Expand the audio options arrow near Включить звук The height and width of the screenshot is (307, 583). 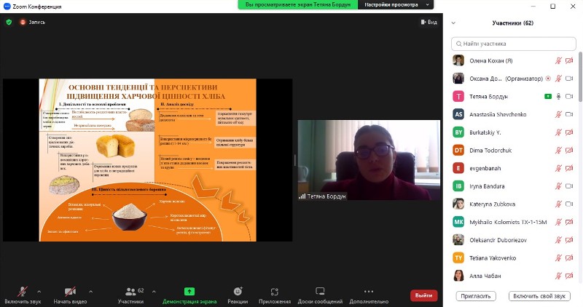coord(39,292)
